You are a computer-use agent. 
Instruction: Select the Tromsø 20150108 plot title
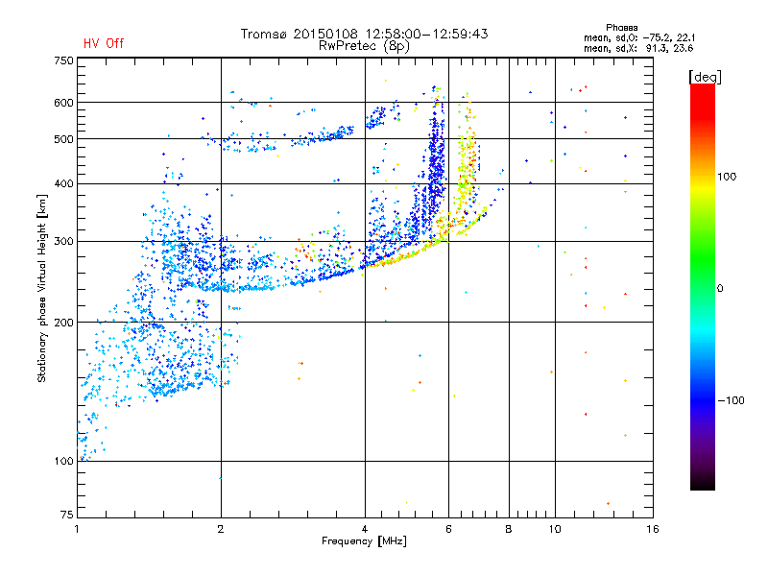pos(364,34)
